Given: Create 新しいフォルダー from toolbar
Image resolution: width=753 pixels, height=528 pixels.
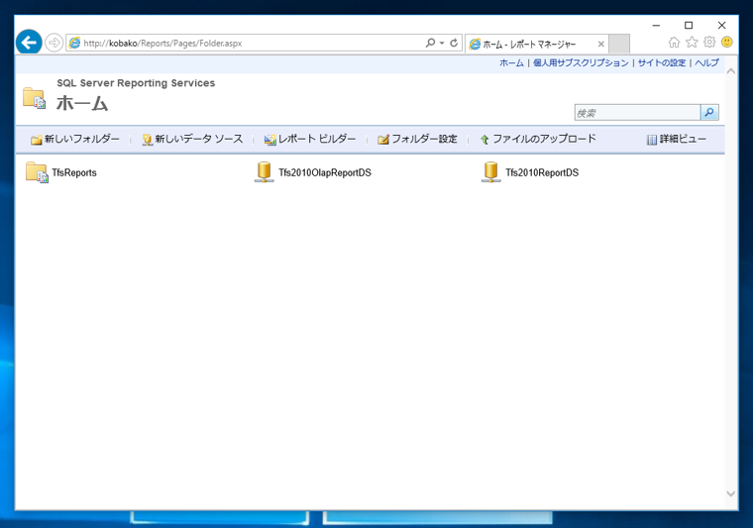Looking at the screenshot, I should [81, 140].
